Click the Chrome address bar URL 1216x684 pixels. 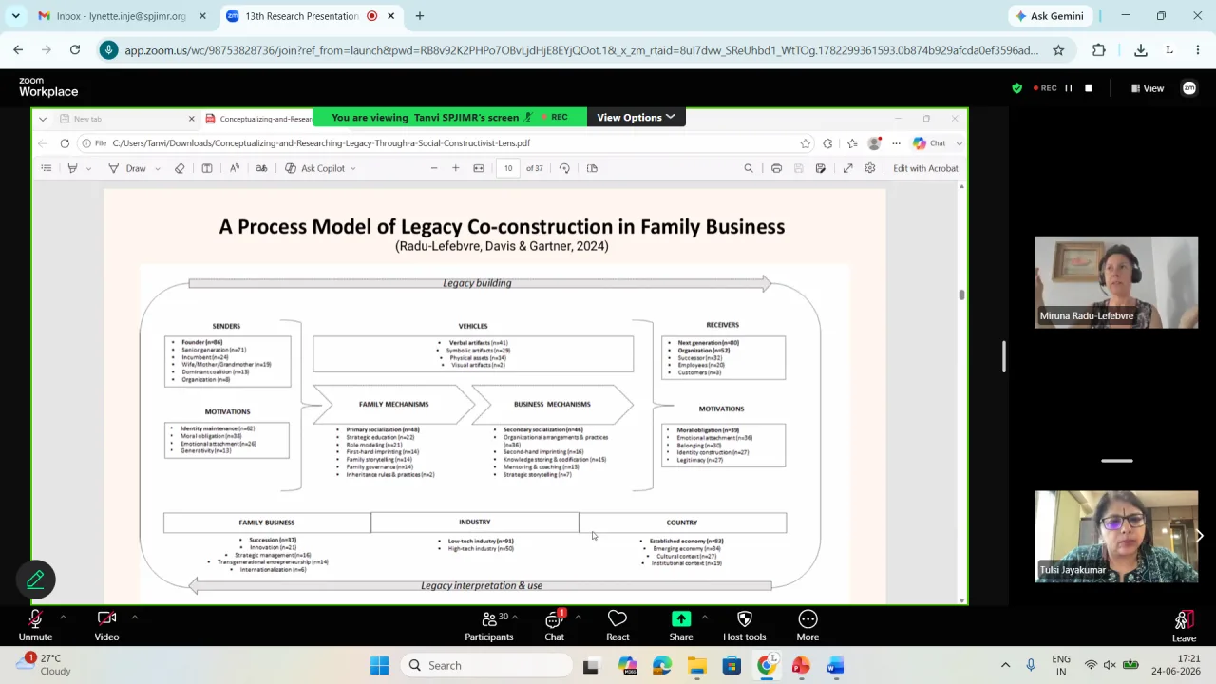[x=580, y=50]
